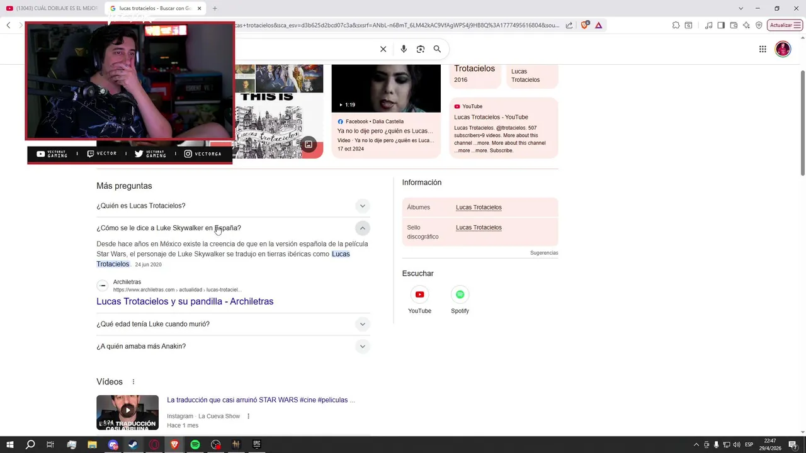Screen dimensions: 806x453
Task: Open a new browser tab with plus
Action: (215, 8)
